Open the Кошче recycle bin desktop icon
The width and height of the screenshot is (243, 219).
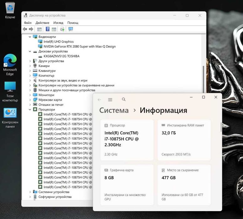[10, 10]
